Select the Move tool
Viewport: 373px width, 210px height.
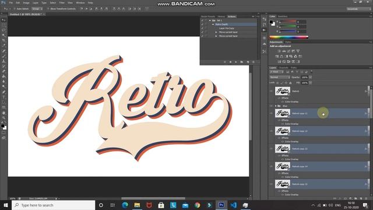click(3, 20)
